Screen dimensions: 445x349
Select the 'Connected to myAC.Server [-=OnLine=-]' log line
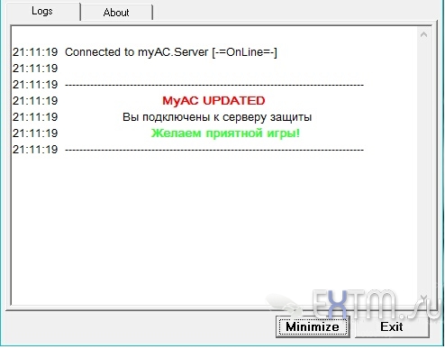(171, 52)
